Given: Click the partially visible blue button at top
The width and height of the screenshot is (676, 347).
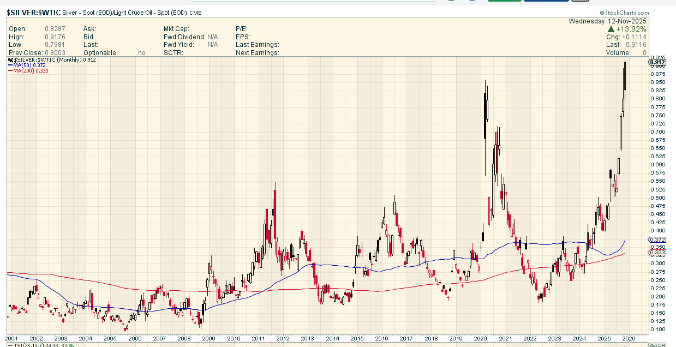Looking at the screenshot, I should click(546, 1).
